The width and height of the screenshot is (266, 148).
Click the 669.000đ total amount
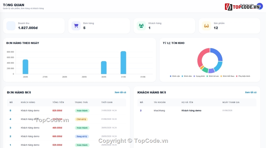tap(57, 136)
